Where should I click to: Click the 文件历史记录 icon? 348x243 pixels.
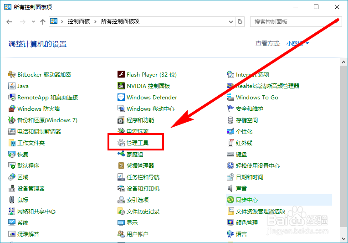(121, 211)
